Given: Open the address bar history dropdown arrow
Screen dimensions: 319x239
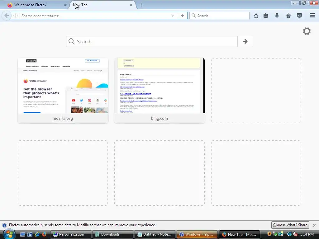Looking at the screenshot, I should coord(173,16).
